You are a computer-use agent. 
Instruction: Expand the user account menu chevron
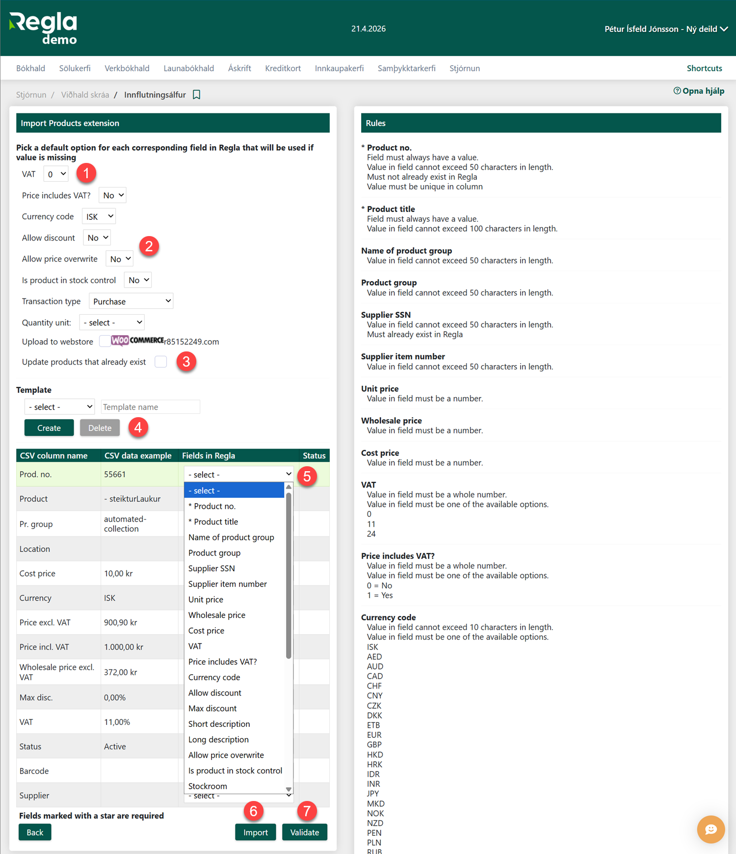pos(724,29)
